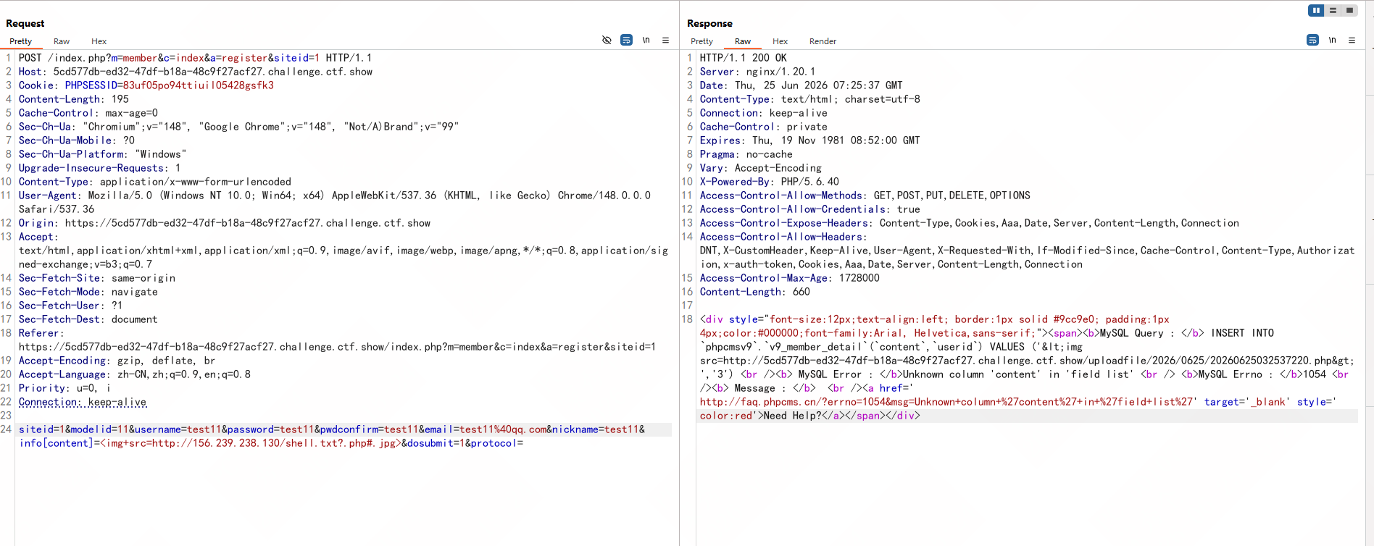Click the X-Powered-By PHP/5.6.40 header
Viewport: 1374px width, 546px height.
[x=770, y=182]
